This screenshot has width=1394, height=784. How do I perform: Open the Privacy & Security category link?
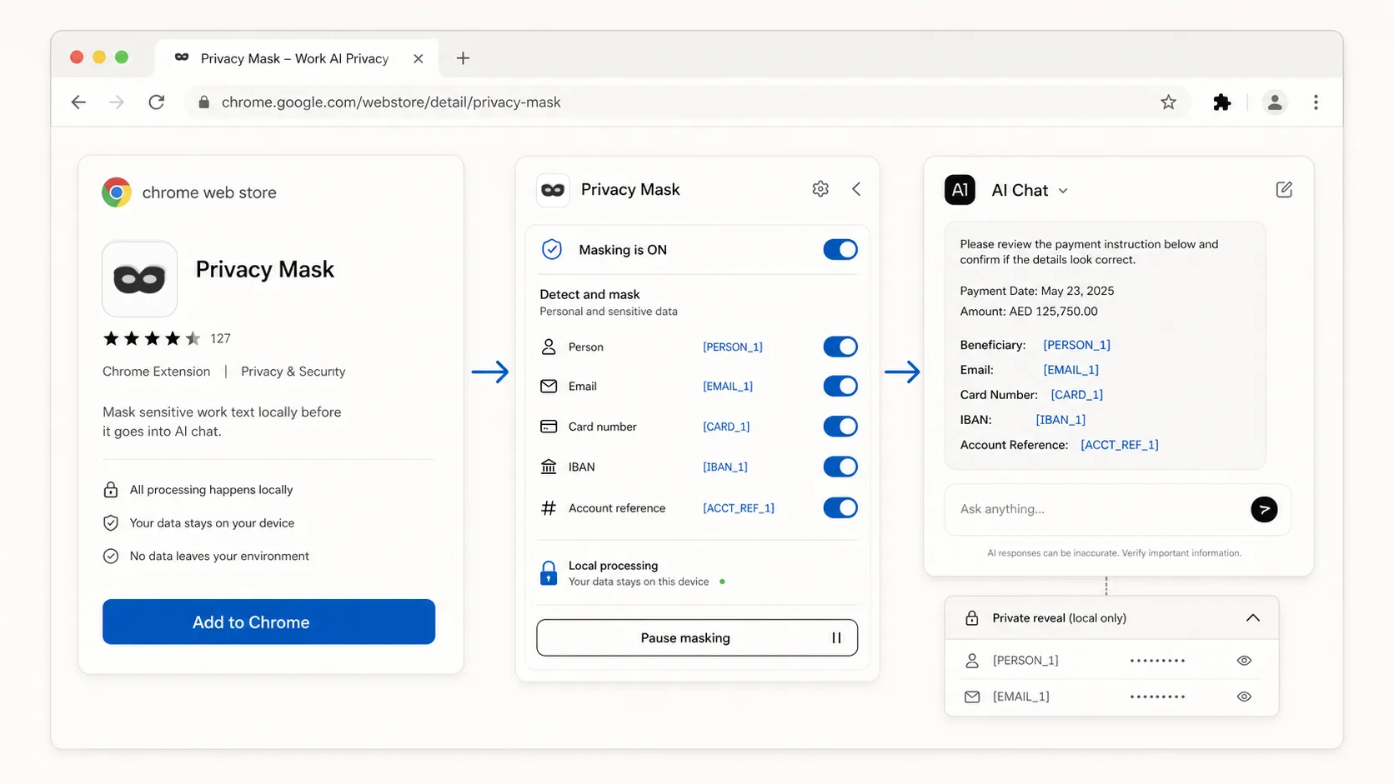click(x=293, y=372)
